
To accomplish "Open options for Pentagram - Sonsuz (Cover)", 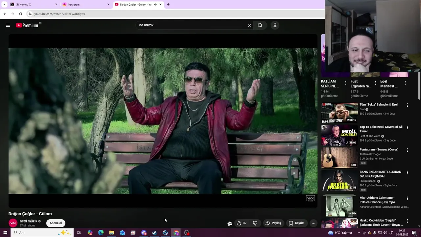I will coord(408,150).
